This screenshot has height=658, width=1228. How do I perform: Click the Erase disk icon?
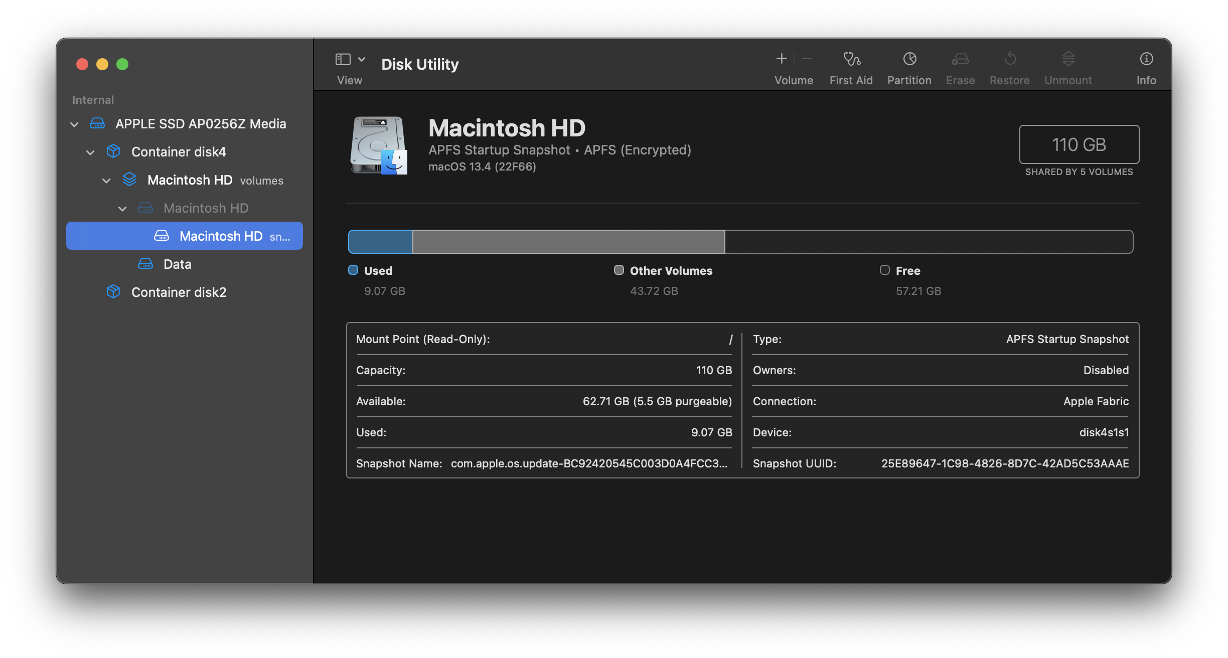[960, 59]
